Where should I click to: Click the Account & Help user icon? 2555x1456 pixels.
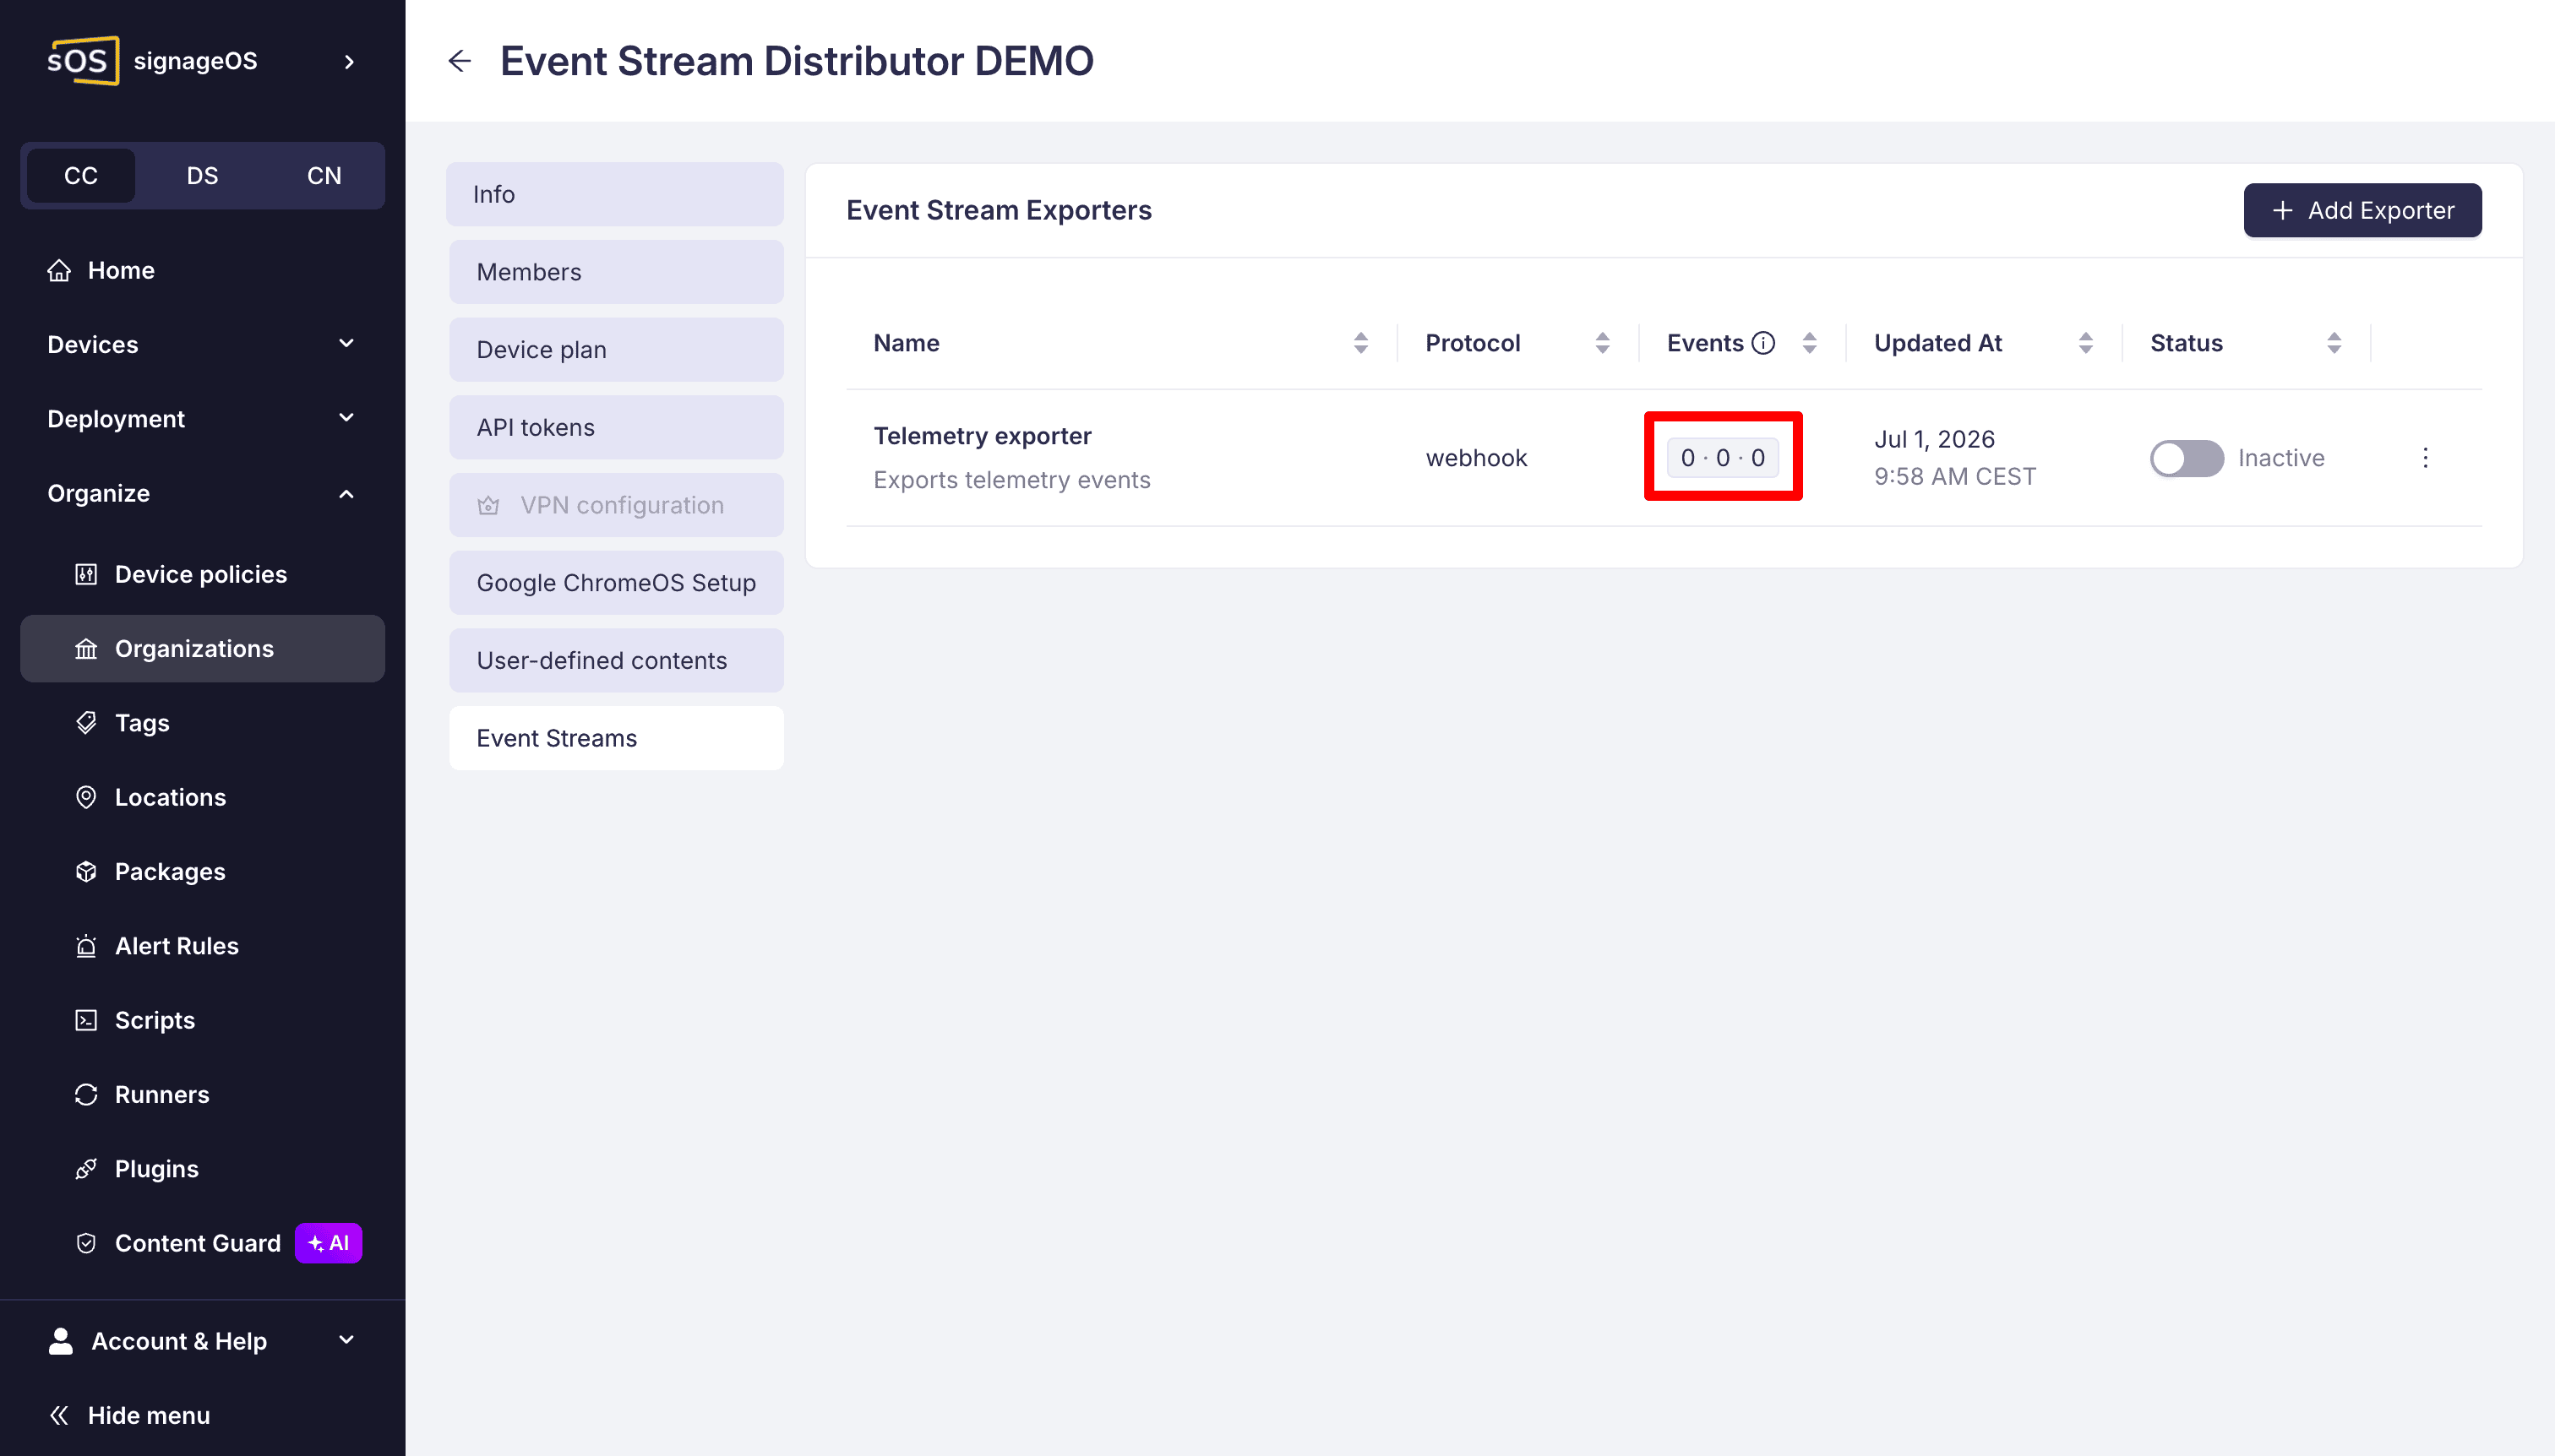click(61, 1341)
